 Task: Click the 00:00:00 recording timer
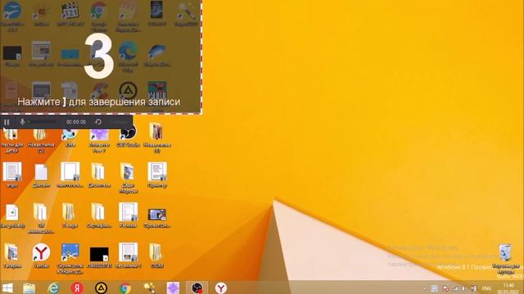pos(76,122)
